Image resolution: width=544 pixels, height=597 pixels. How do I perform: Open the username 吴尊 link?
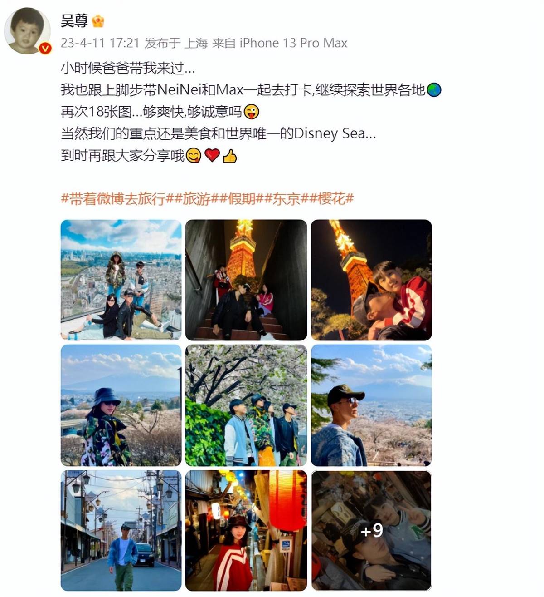point(74,21)
